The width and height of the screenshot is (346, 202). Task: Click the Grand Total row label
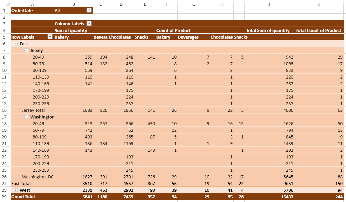[23, 197]
